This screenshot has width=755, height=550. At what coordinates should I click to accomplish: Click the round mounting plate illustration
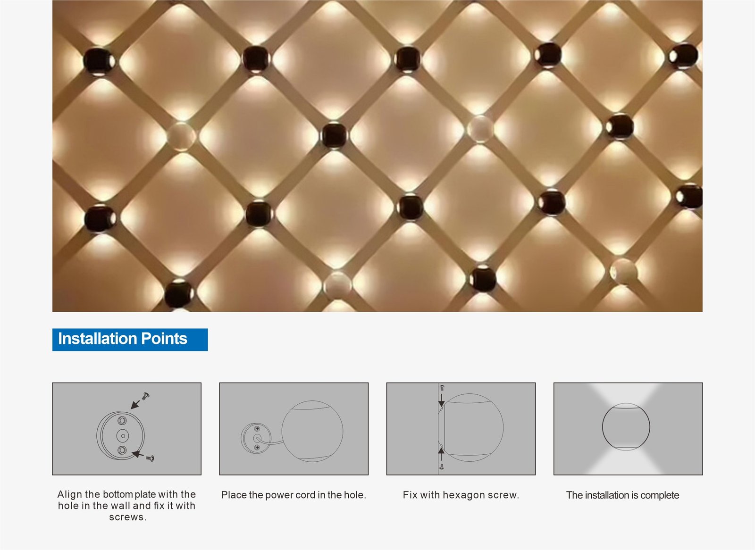pyautogui.click(x=120, y=435)
